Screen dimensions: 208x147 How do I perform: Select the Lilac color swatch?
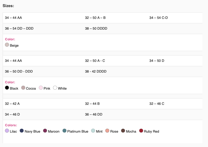7,131
